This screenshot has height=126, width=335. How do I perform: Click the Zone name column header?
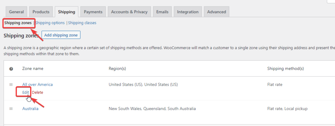(x=33, y=68)
